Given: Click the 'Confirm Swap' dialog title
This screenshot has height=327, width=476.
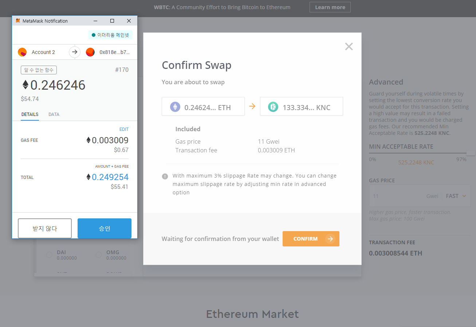Looking at the screenshot, I should point(197,65).
